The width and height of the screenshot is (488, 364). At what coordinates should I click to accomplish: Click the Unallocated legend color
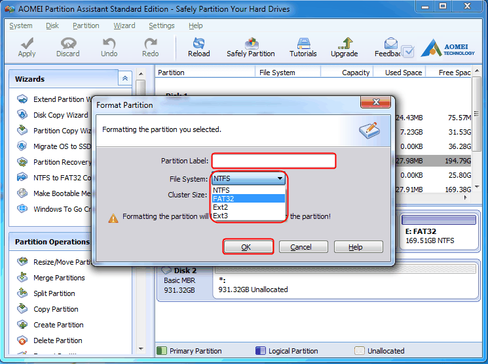click(x=359, y=351)
